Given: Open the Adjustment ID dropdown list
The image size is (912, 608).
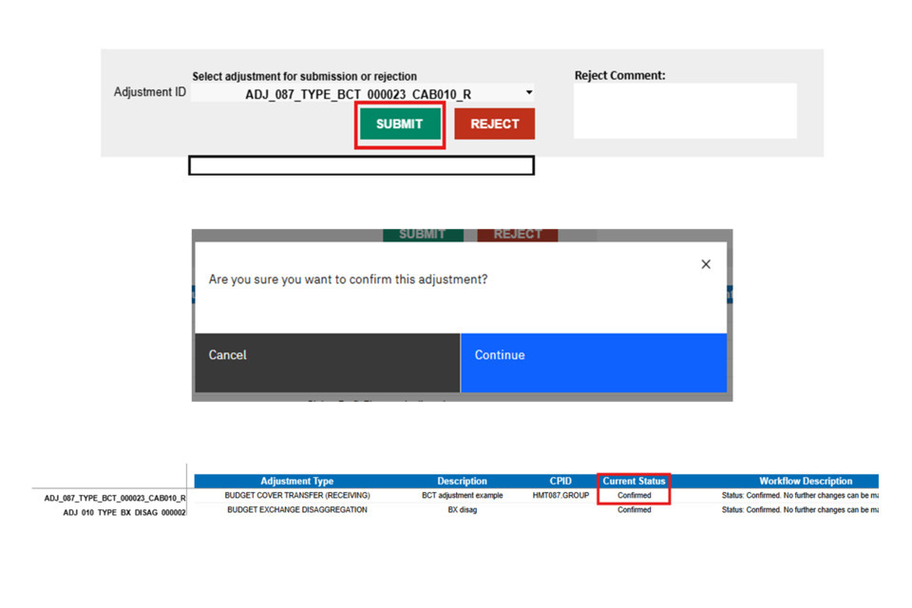Looking at the screenshot, I should [529, 93].
